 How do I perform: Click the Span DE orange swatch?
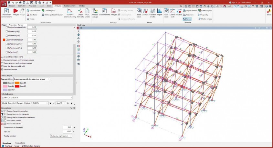tap(17, 83)
